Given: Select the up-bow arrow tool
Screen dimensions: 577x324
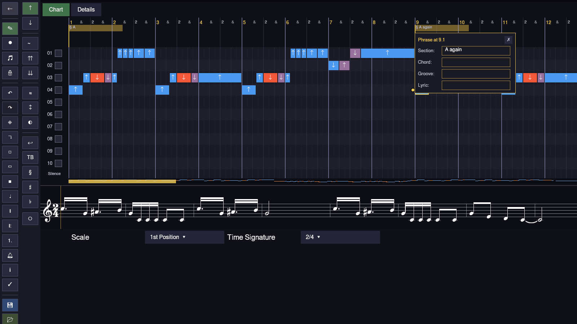Looking at the screenshot, I should [x=30, y=8].
